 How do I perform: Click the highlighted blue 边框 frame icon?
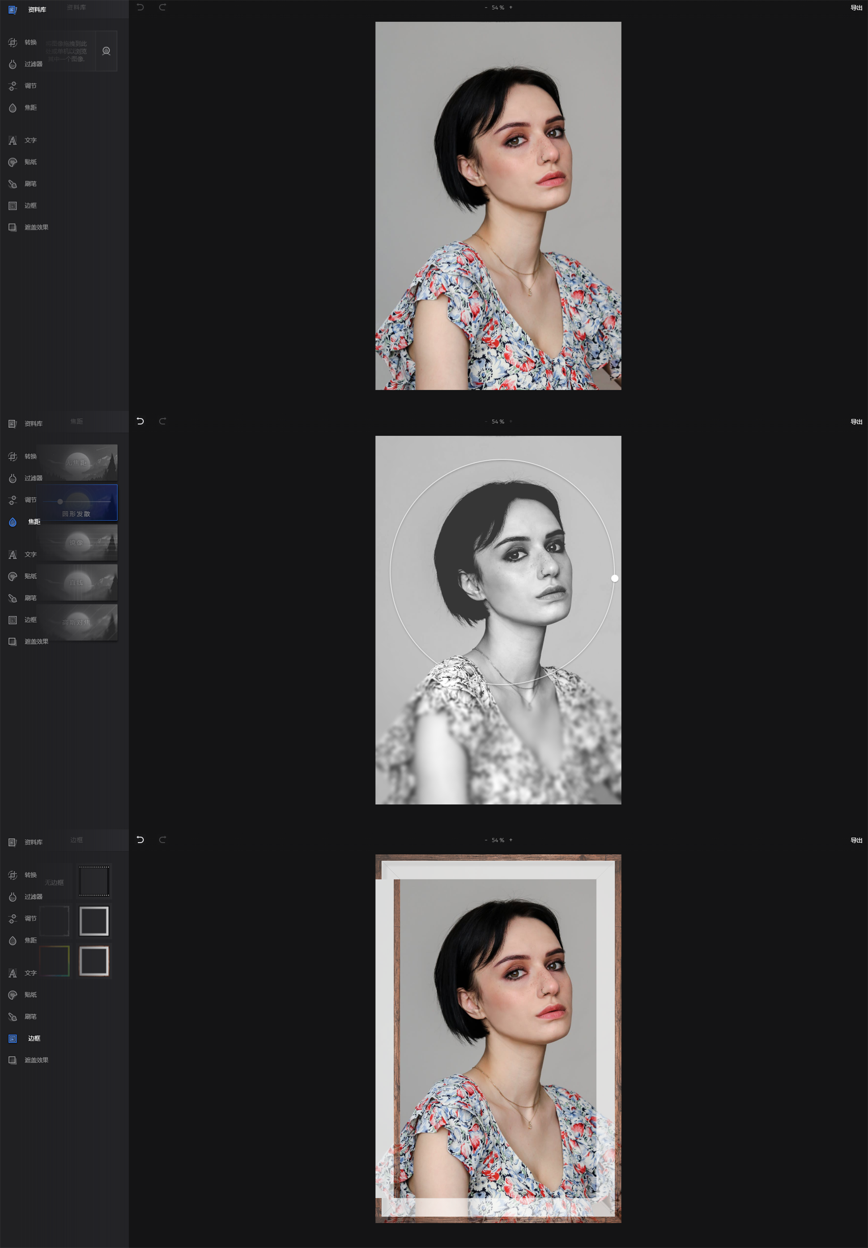pos(13,1038)
